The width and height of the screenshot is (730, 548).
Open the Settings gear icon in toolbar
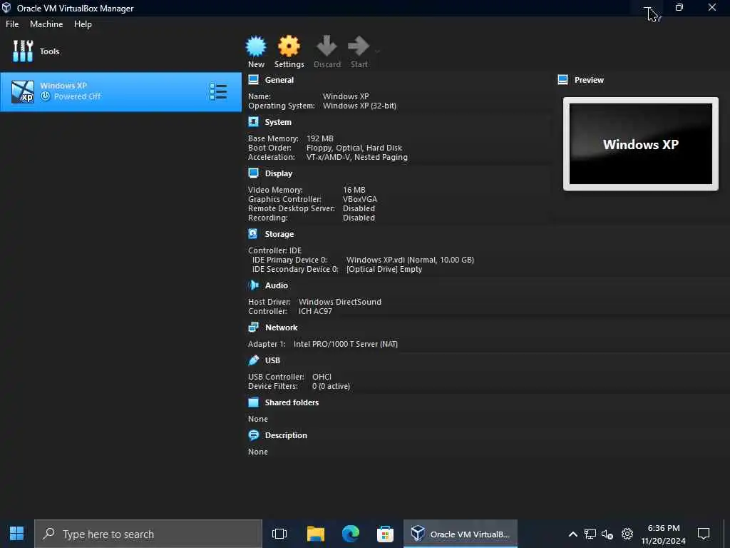(x=289, y=46)
